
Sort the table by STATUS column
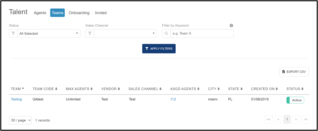[295, 89]
